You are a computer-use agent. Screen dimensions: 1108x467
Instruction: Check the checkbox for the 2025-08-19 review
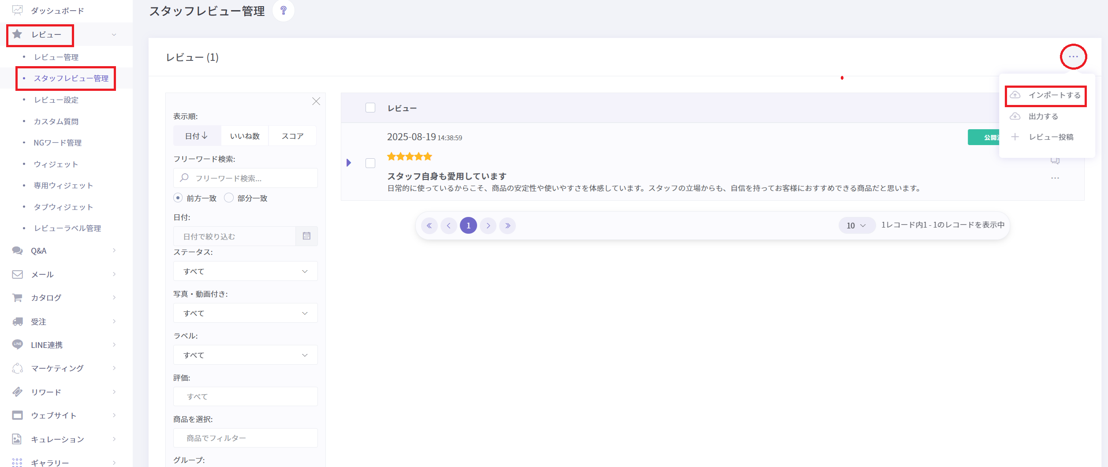(370, 163)
